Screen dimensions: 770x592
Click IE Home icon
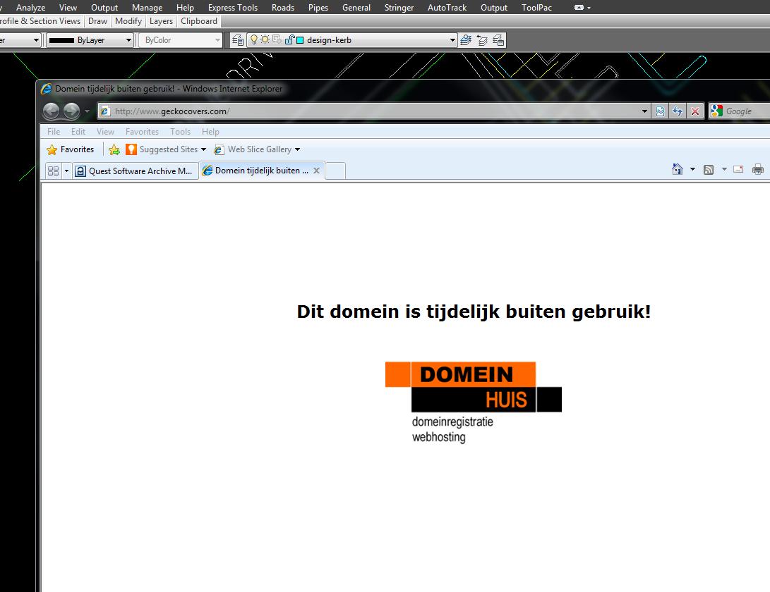677,169
